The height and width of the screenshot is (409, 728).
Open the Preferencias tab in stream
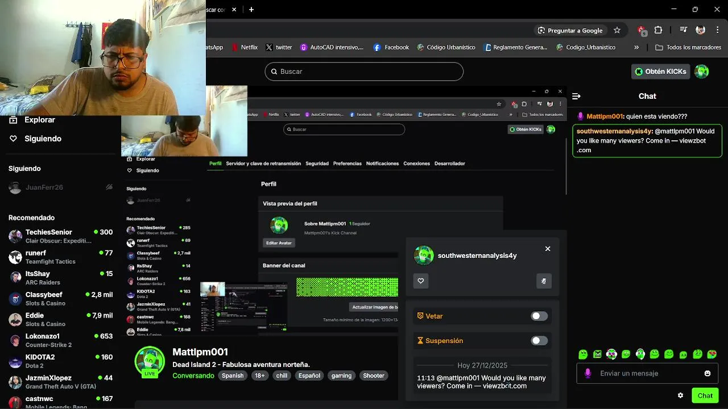(347, 164)
